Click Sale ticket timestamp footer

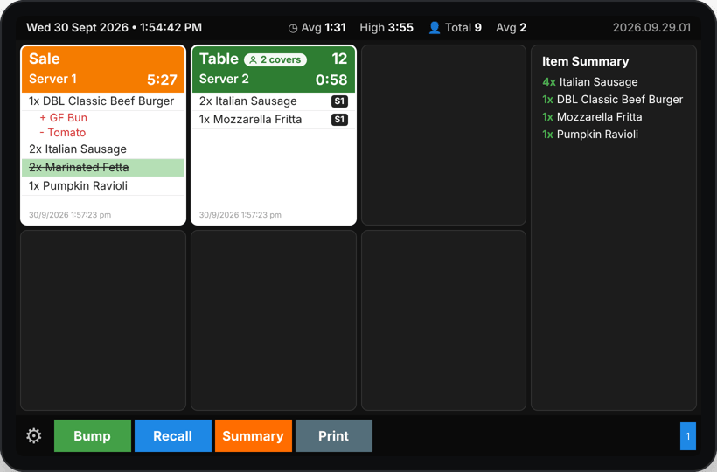coord(70,215)
